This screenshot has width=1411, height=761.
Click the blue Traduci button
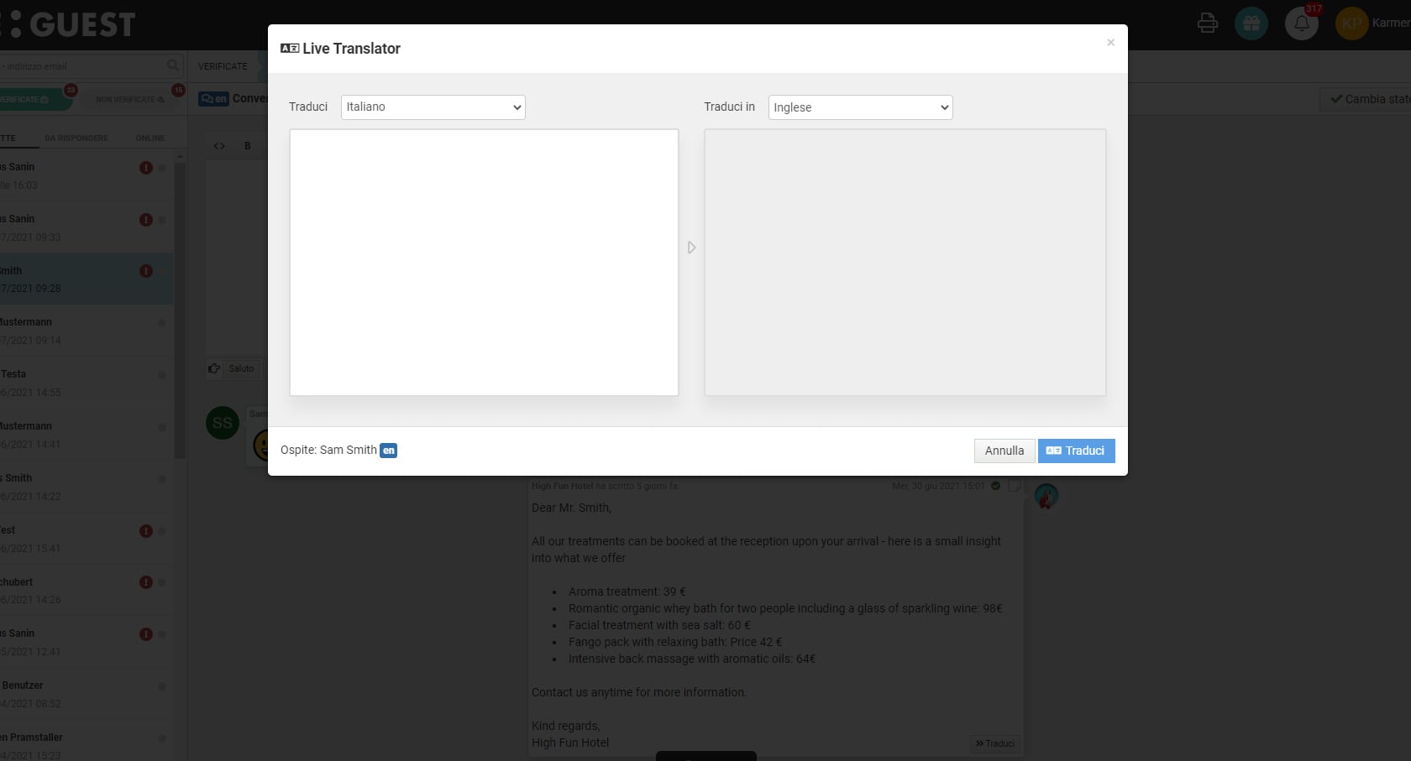pos(1076,451)
